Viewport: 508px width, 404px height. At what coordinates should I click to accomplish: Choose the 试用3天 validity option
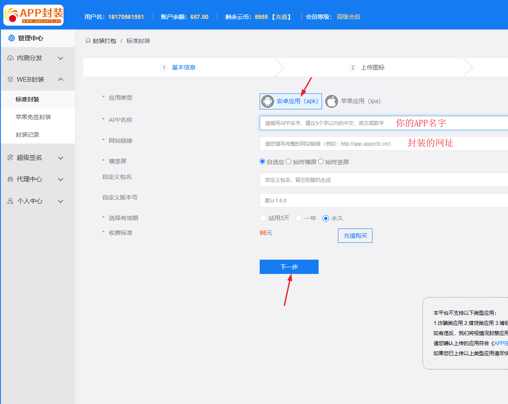point(263,218)
